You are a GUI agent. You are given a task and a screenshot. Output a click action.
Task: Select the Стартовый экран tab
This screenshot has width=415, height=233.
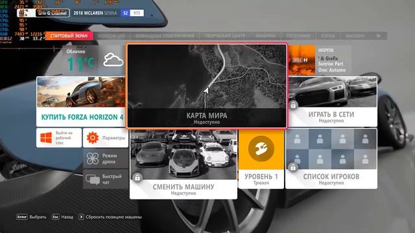point(69,36)
